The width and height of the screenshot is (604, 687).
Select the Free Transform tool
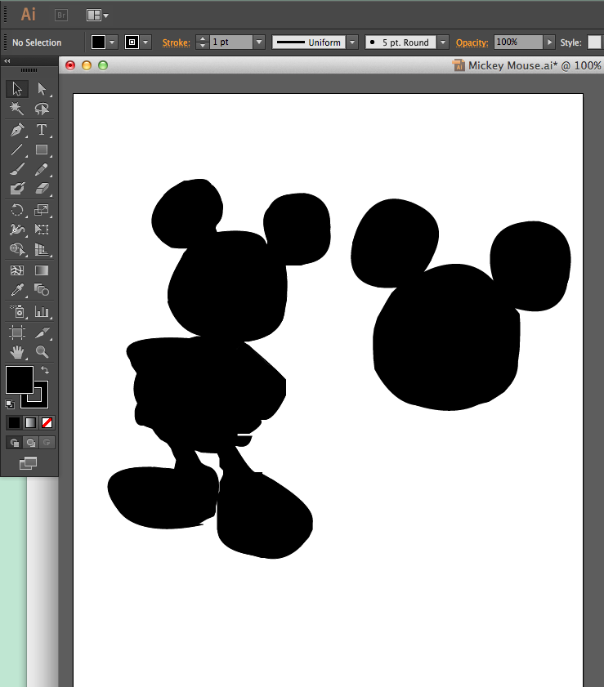coord(42,230)
